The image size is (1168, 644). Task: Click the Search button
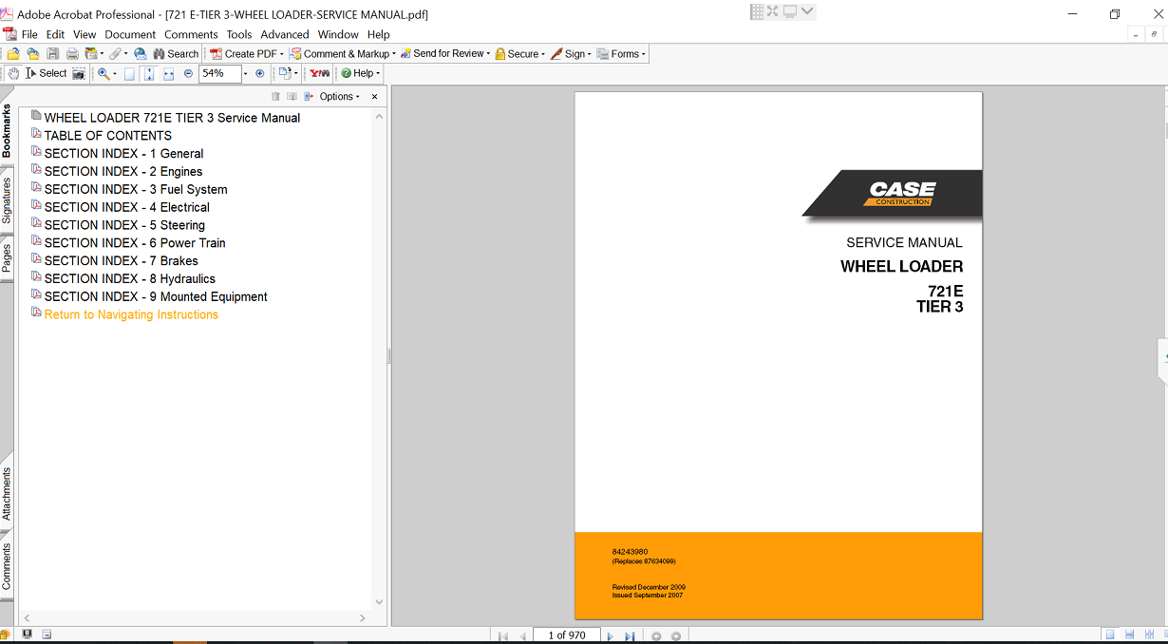tap(176, 54)
